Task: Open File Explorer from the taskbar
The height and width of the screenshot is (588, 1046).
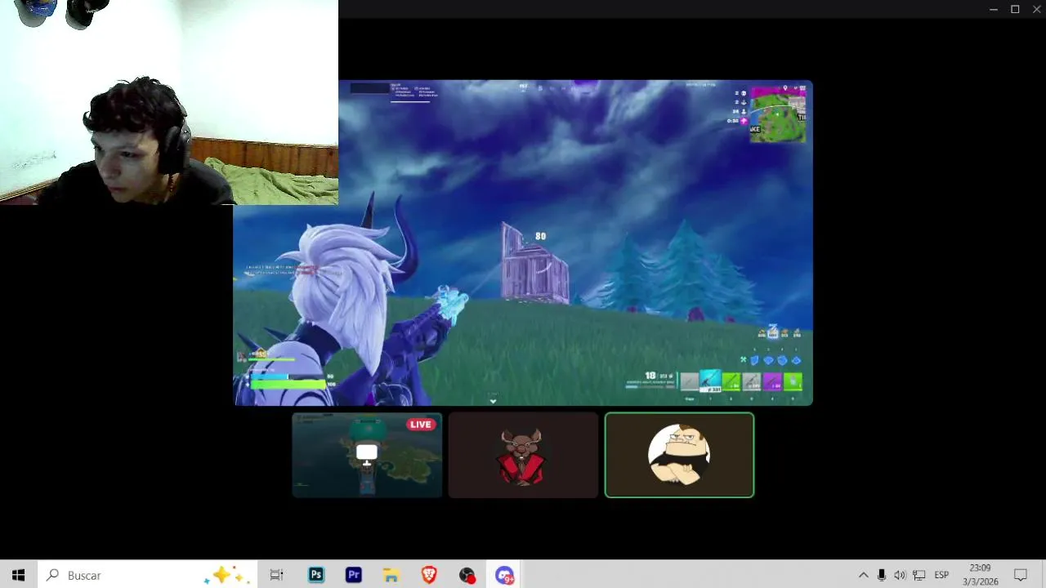Action: point(391,575)
